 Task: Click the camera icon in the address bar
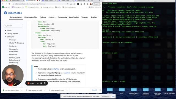coord(68,4)
